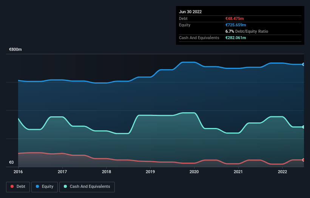Click the 2022 x-axis label
The width and height of the screenshot is (310, 198).
tap(282, 172)
